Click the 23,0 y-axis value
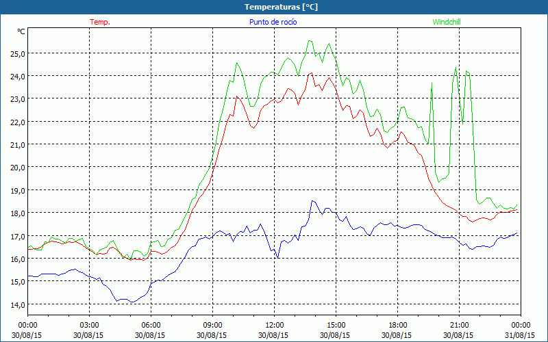 [18, 98]
